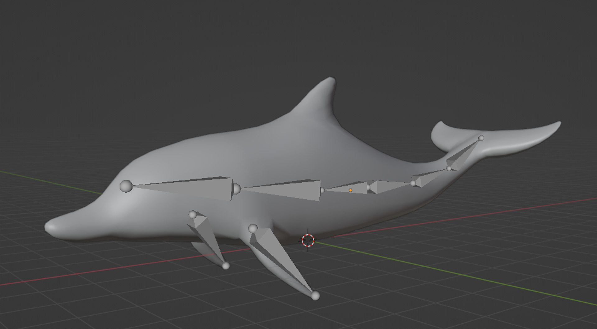Click the joint sphere at near flipper's base
Viewport: 597px width, 329px height.
coord(253,229)
